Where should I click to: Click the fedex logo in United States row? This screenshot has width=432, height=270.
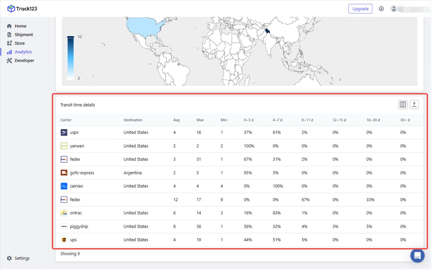click(64, 159)
